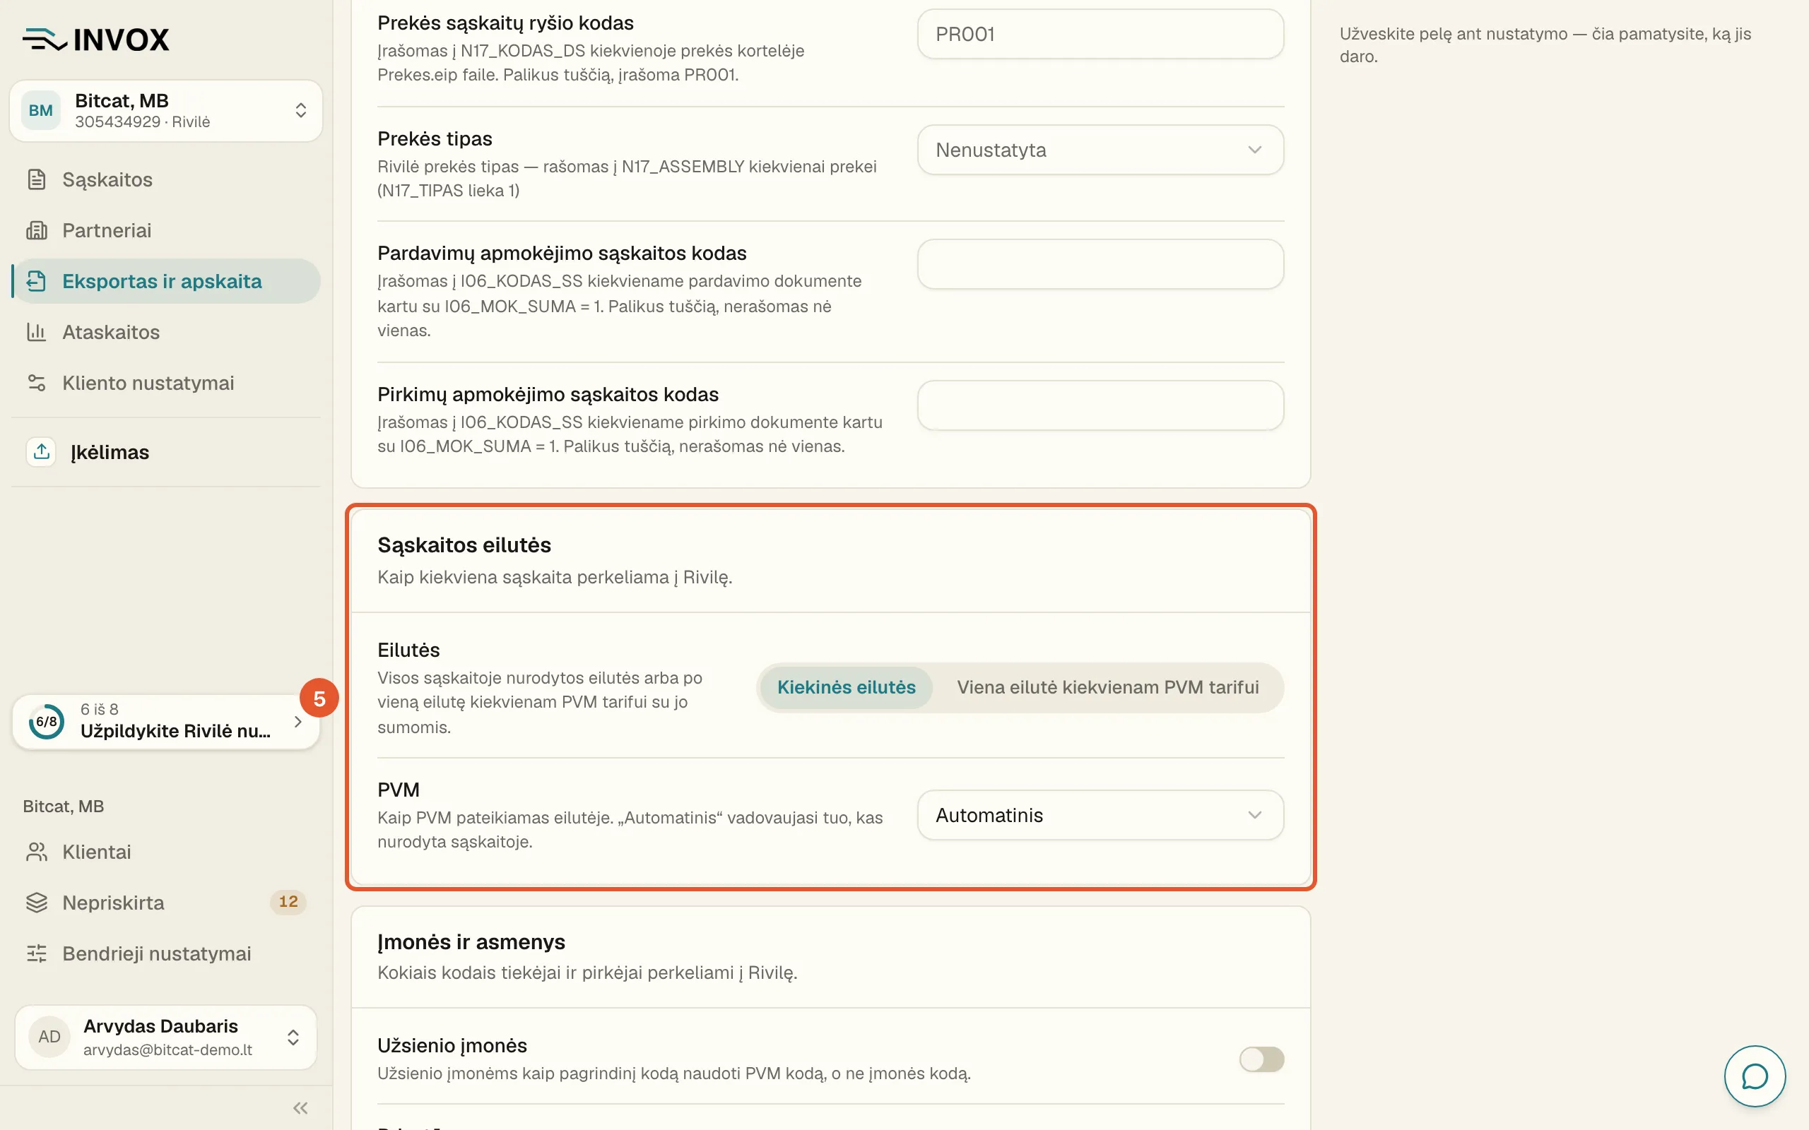
Task: Click the Įmonės ir asmenys heading
Action: coord(471,941)
